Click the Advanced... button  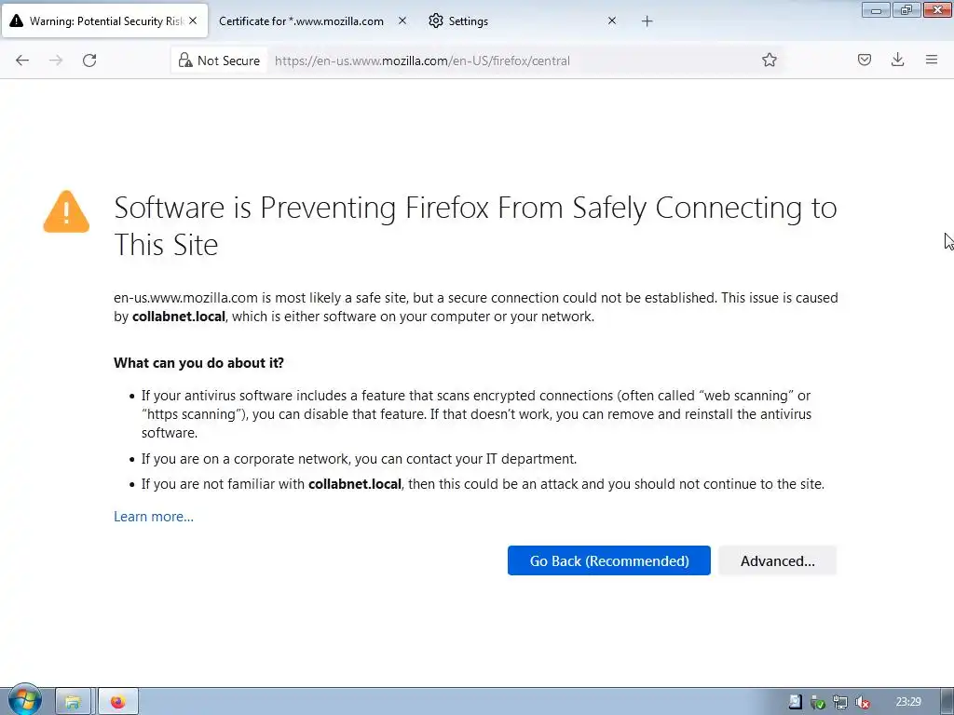(778, 560)
